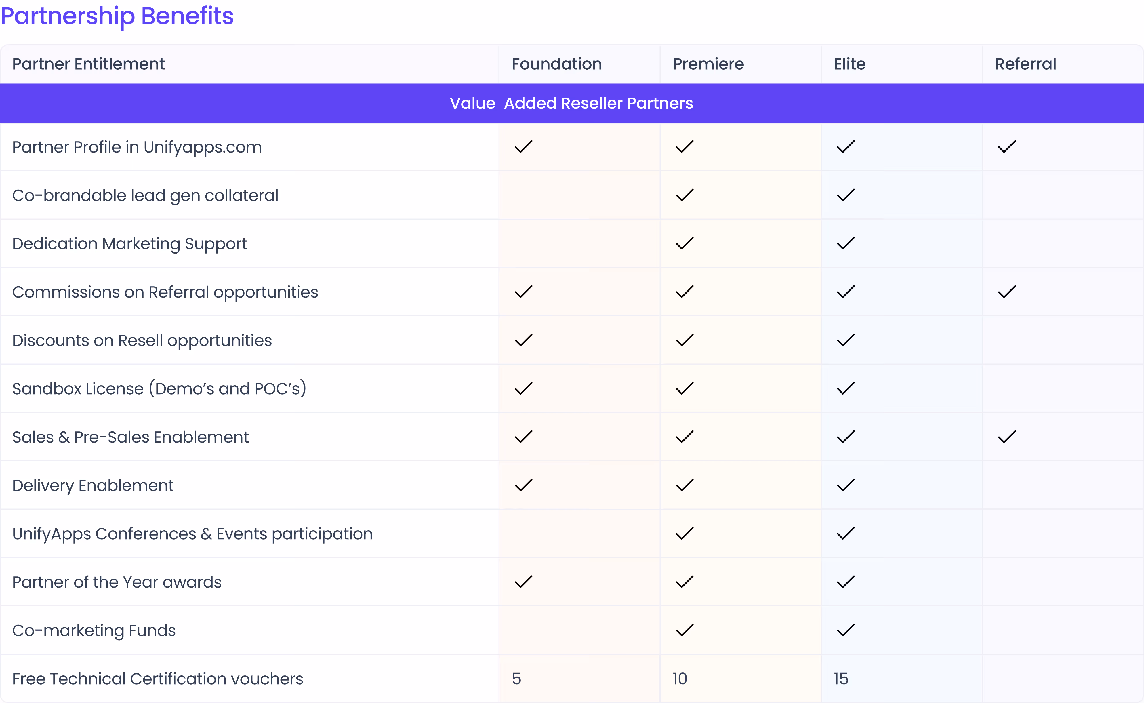This screenshot has height=703, width=1144.
Task: Click Premiere checkmark for Sandbox License row
Action: 685,389
